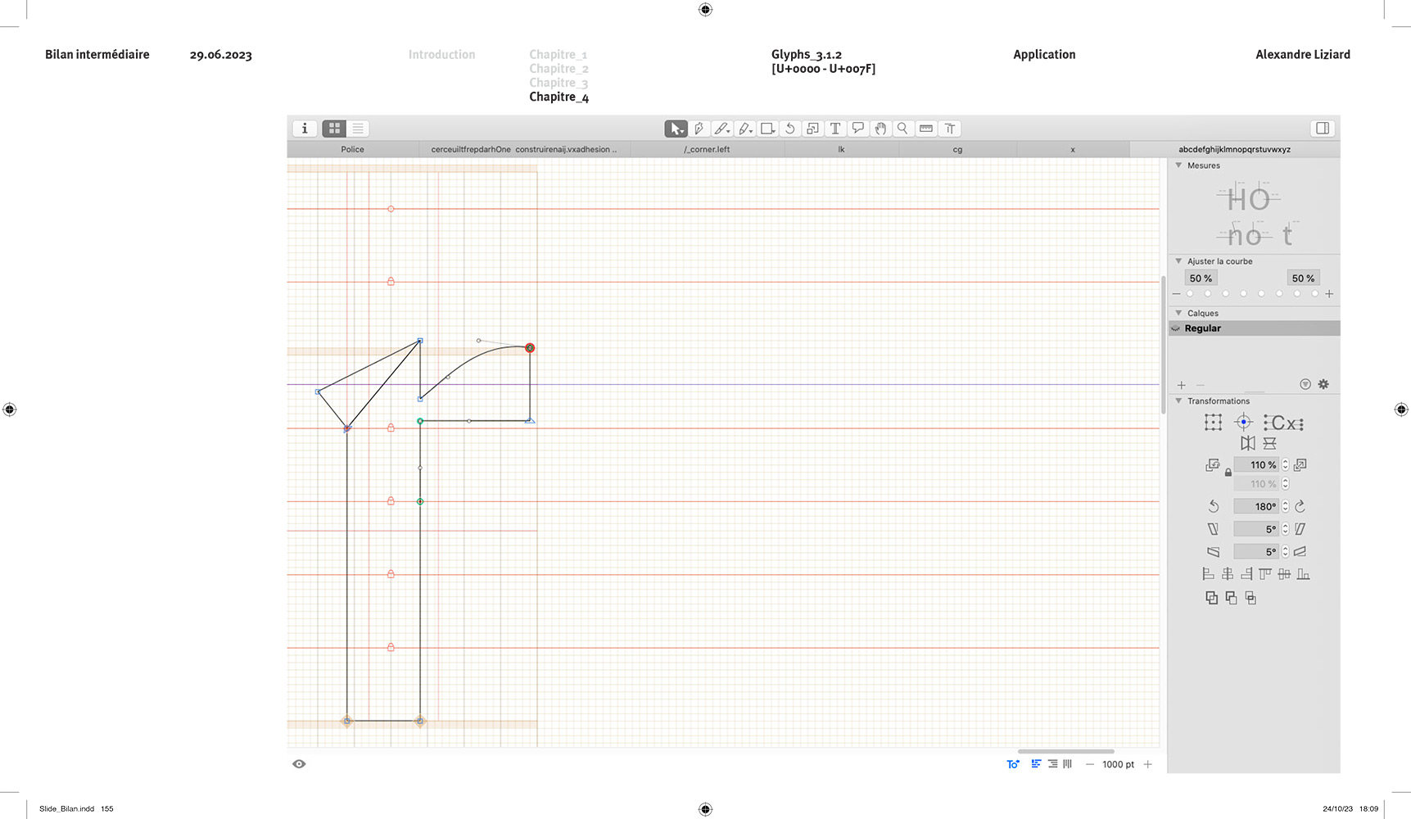Click the scale-up icon beside 110 %
The image size is (1411, 819).
point(1300,464)
